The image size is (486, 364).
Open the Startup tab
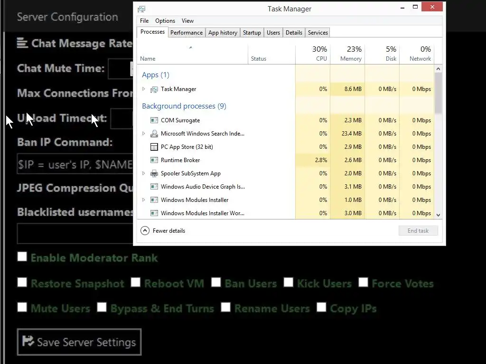[x=252, y=33]
